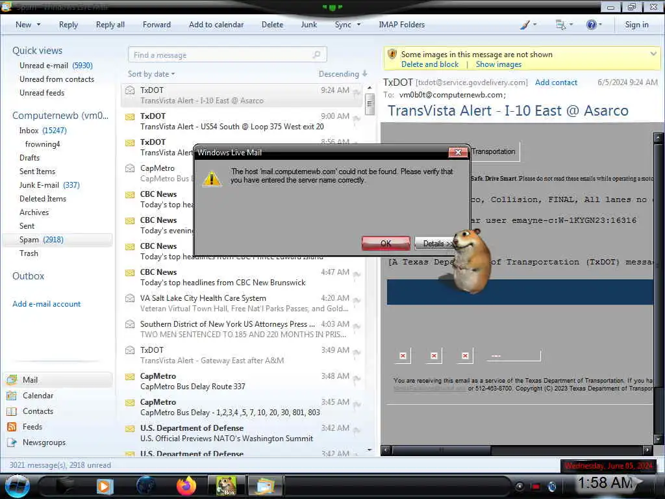The height and width of the screenshot is (499, 665).
Task: Click the search magnifier in Find a message
Action: (x=316, y=55)
